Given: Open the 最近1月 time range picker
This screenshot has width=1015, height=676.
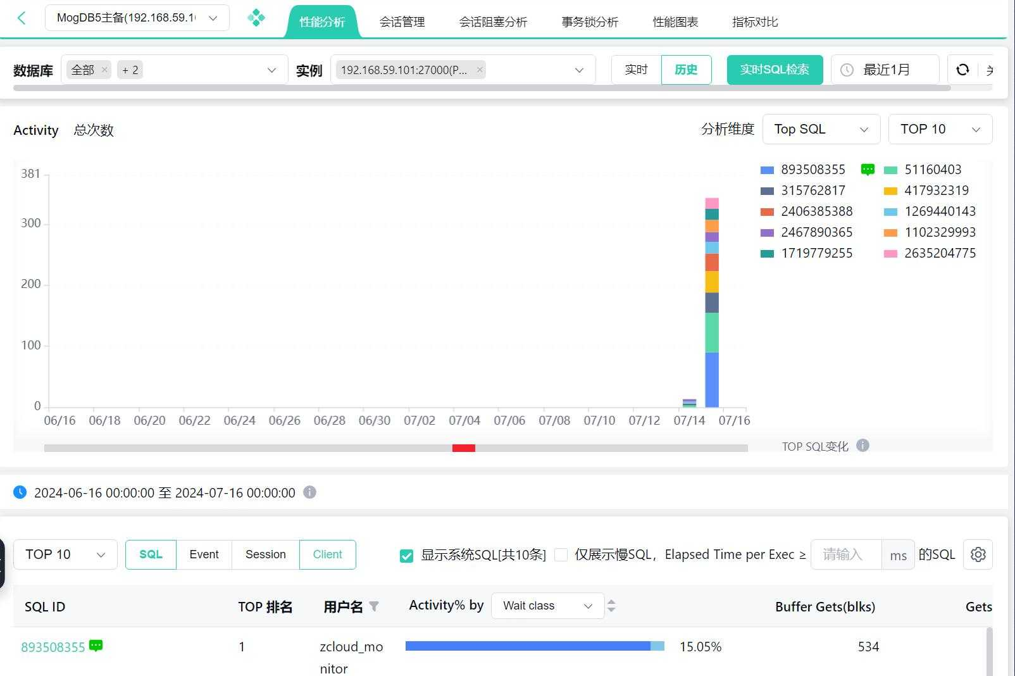Looking at the screenshot, I should point(885,70).
